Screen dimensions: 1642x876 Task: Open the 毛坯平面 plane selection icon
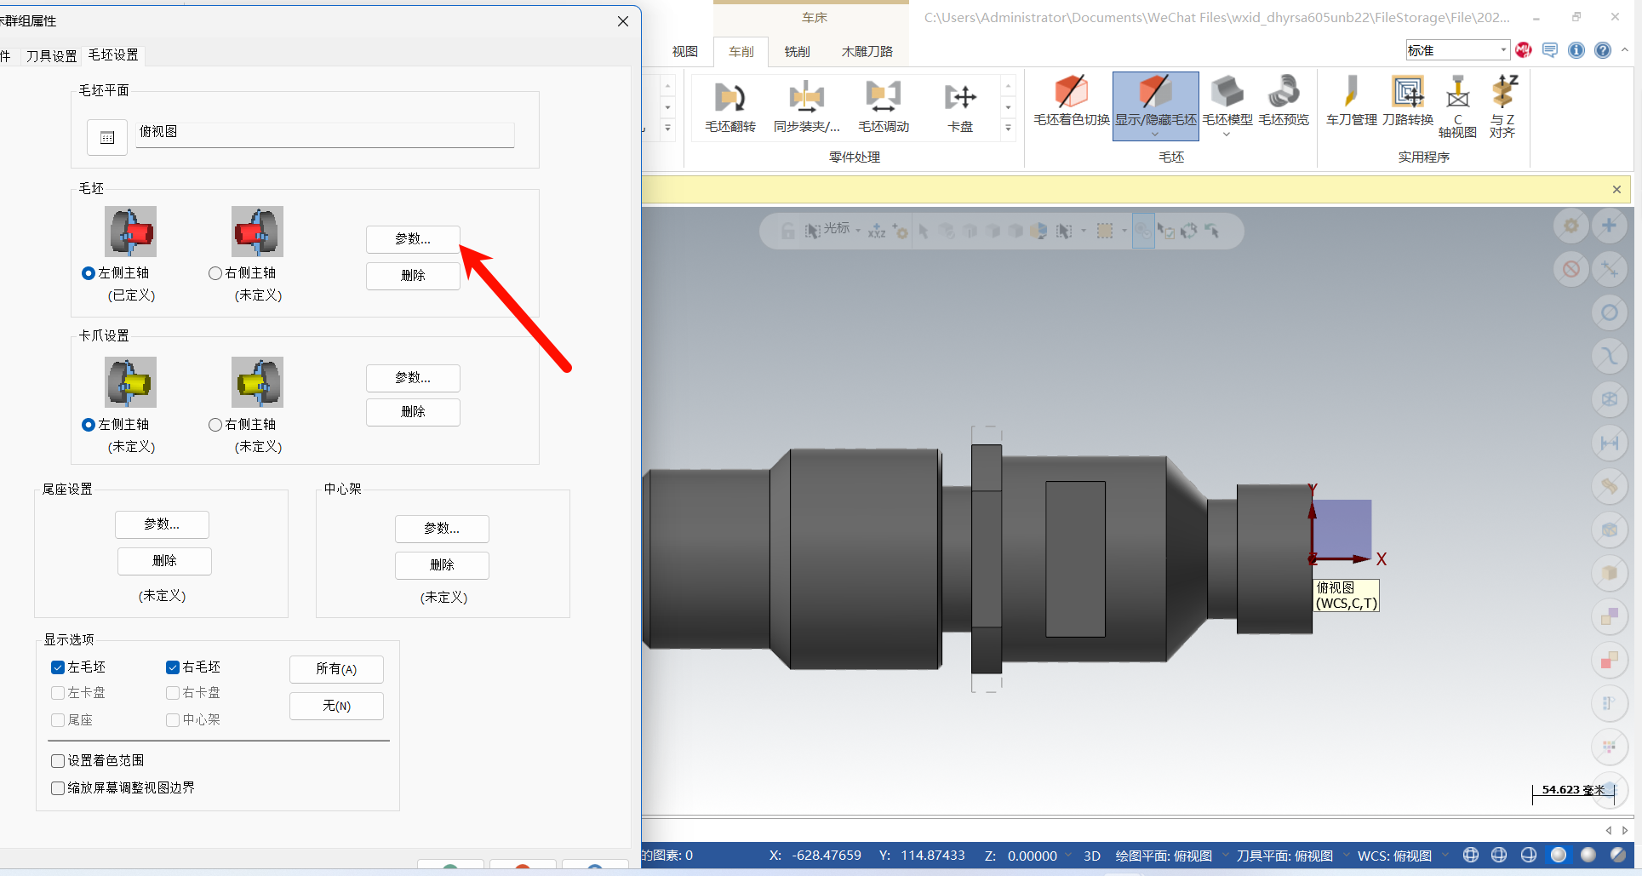107,137
